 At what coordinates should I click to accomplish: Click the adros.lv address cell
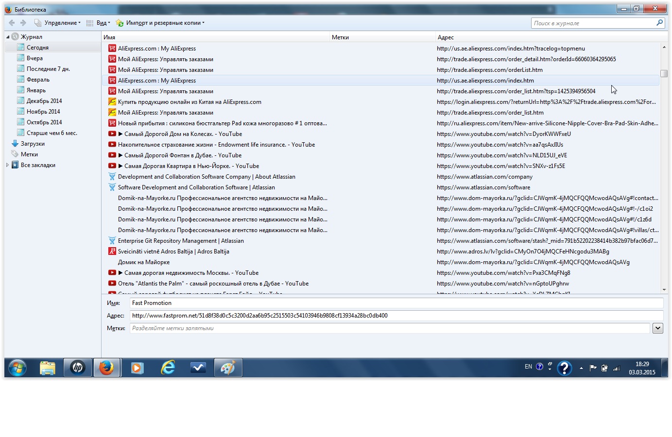tap(523, 252)
